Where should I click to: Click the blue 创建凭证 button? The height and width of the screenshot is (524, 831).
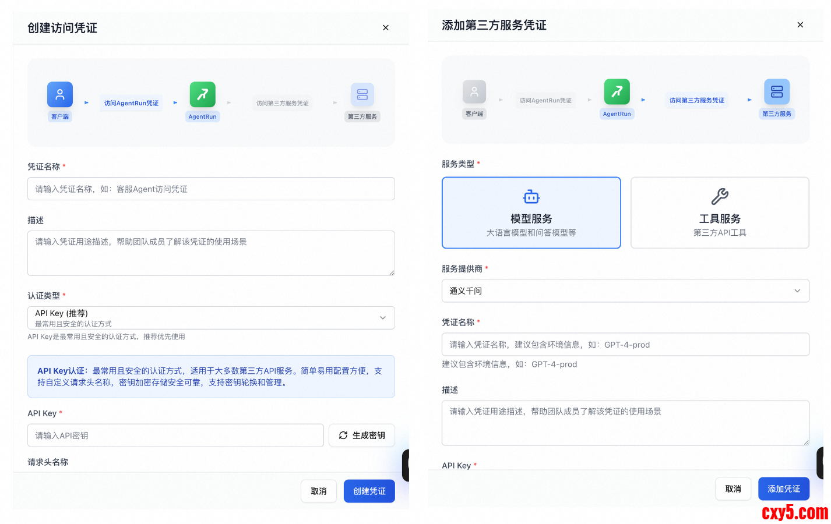[369, 491]
